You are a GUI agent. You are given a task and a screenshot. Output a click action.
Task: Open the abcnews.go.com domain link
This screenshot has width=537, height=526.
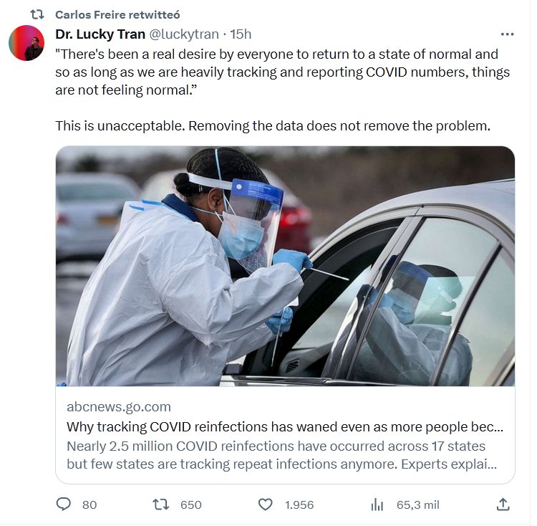click(119, 407)
